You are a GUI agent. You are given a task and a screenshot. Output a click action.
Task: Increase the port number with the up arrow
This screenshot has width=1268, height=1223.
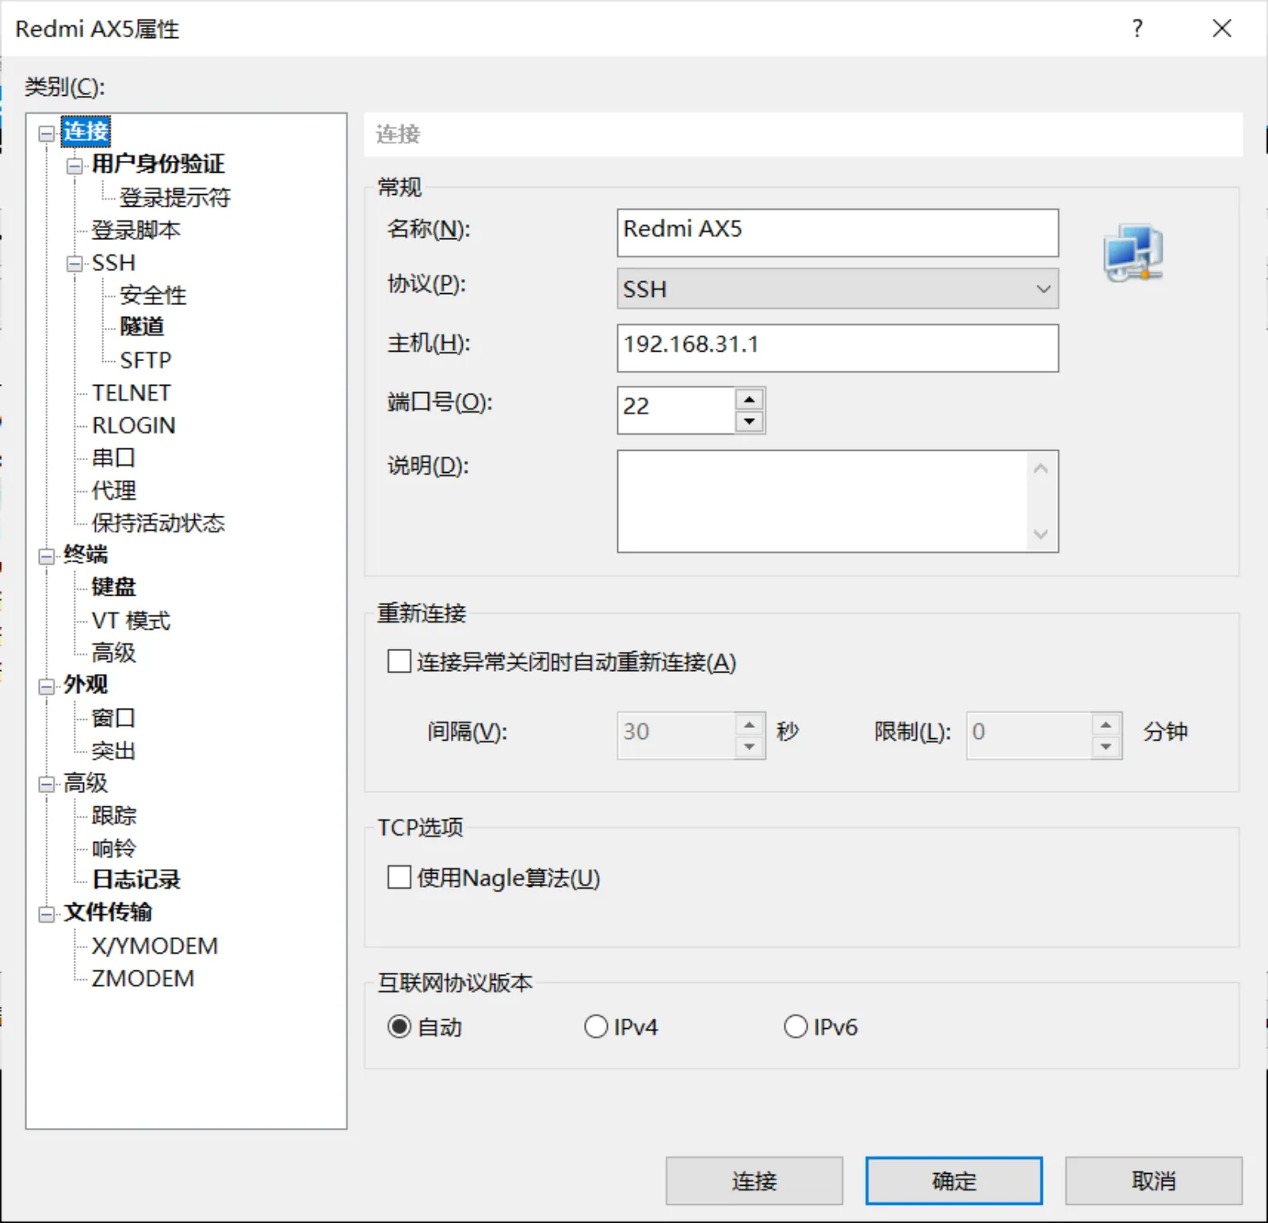click(749, 398)
